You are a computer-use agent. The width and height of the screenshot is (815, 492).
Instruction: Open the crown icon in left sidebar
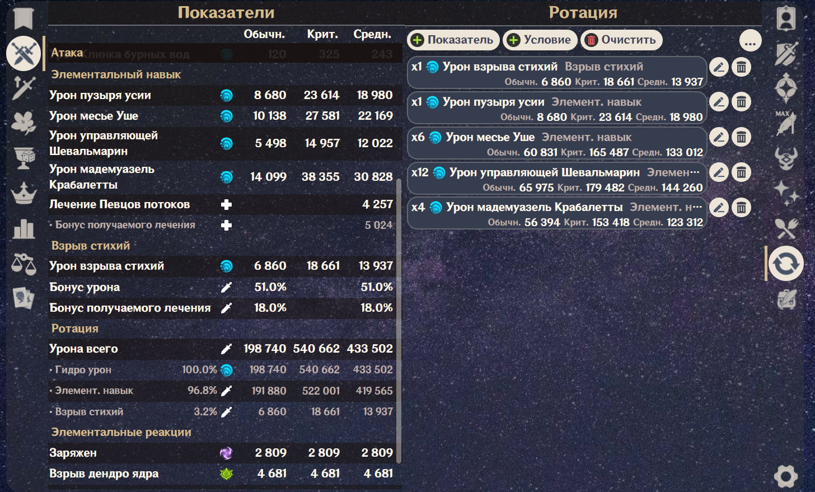click(x=24, y=193)
